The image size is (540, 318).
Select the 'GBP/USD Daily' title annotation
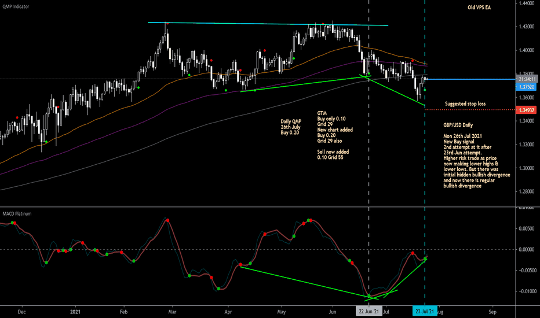[x=458, y=125]
